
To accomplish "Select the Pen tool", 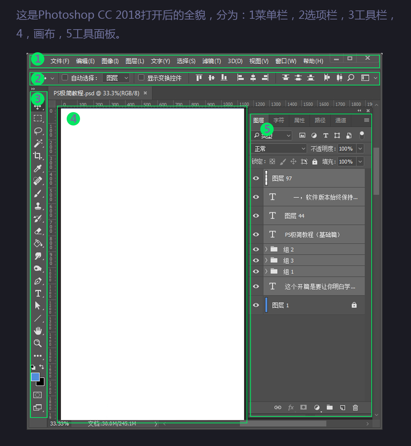I will click(38, 281).
